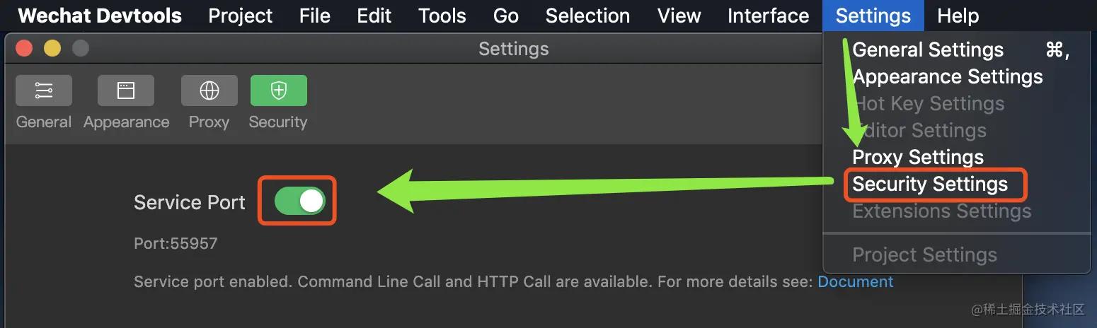Choose Security Settings from Settings menu
This screenshot has width=1097, height=328.
pyautogui.click(x=929, y=184)
